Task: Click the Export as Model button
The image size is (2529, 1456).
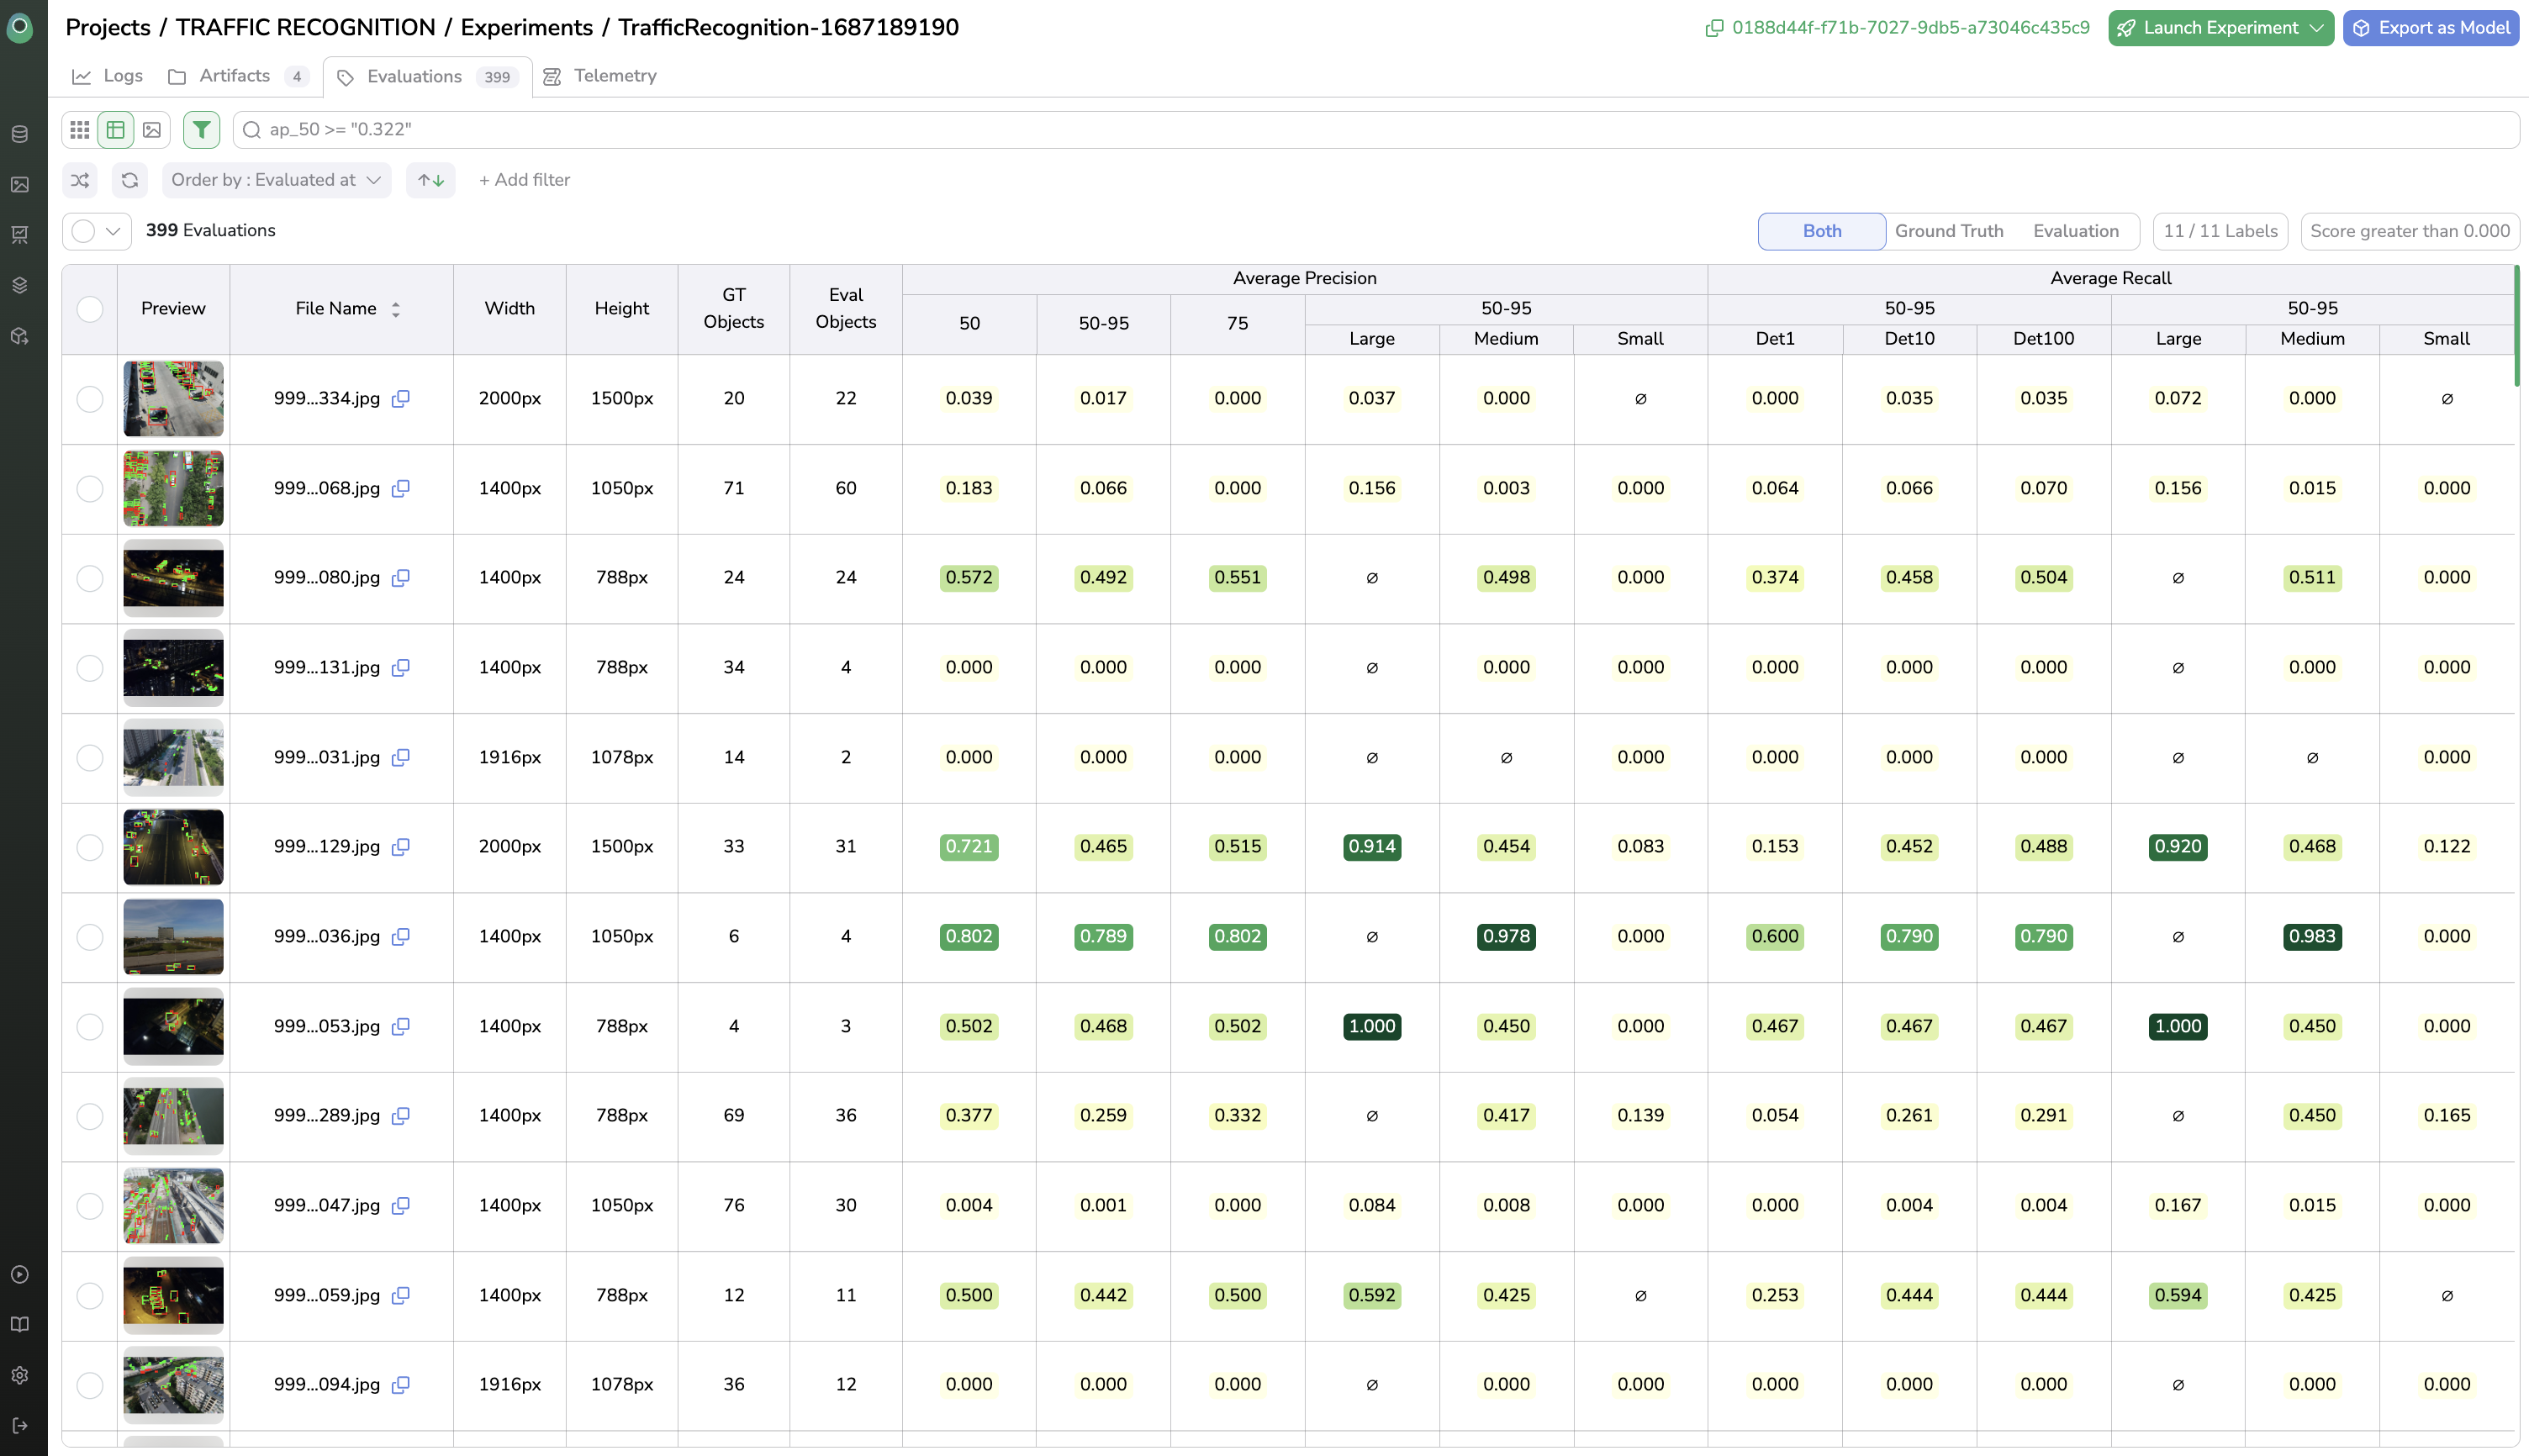Action: 2430,28
